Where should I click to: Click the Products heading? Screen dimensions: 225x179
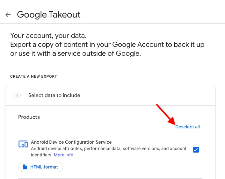(x=29, y=117)
